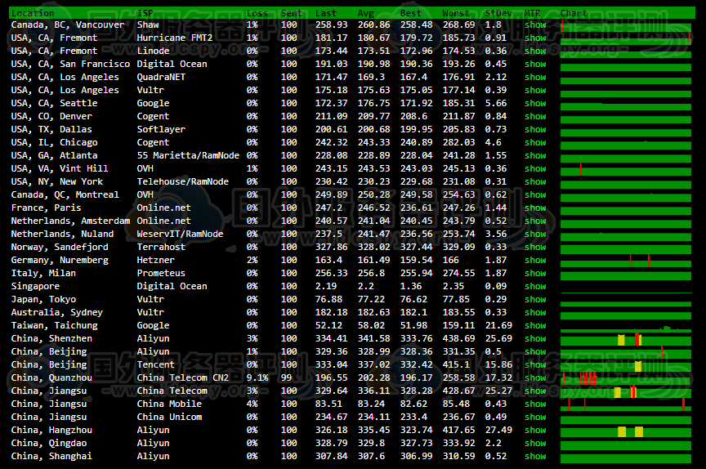Click show for New York Telehouse/RamNode
The width and height of the screenshot is (706, 469).
(535, 181)
